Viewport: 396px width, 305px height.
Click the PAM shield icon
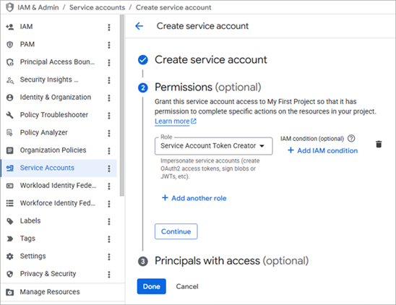pyautogui.click(x=10, y=45)
